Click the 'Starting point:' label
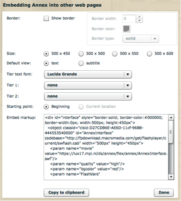This screenshot has height=201, width=181. (x=20, y=107)
